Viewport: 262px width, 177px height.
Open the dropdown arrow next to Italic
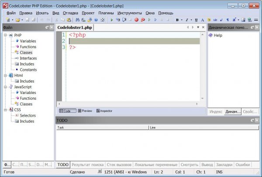click(x=191, y=20)
